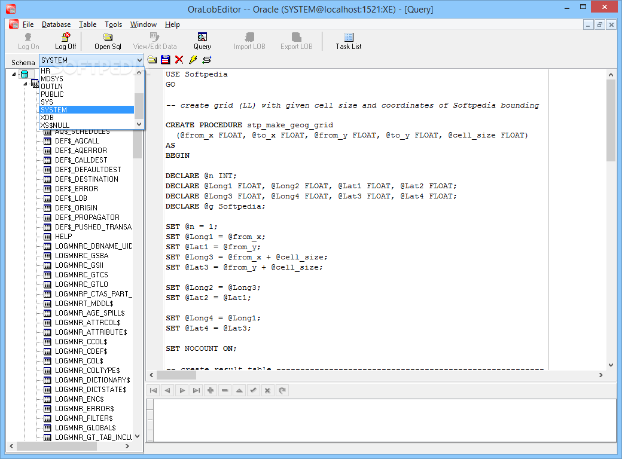This screenshot has width=622, height=459.
Task: Choose SYS in the schema list
Action: click(87, 102)
